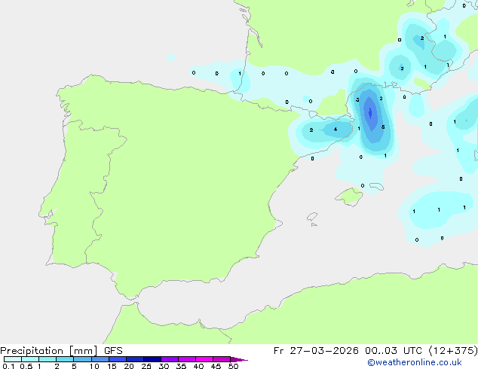Select the legend swatch between 0.1 and 0.5
This screenshot has width=478, height=369.
pyautogui.click(x=13, y=359)
